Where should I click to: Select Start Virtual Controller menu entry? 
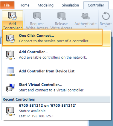[x=56, y=87]
